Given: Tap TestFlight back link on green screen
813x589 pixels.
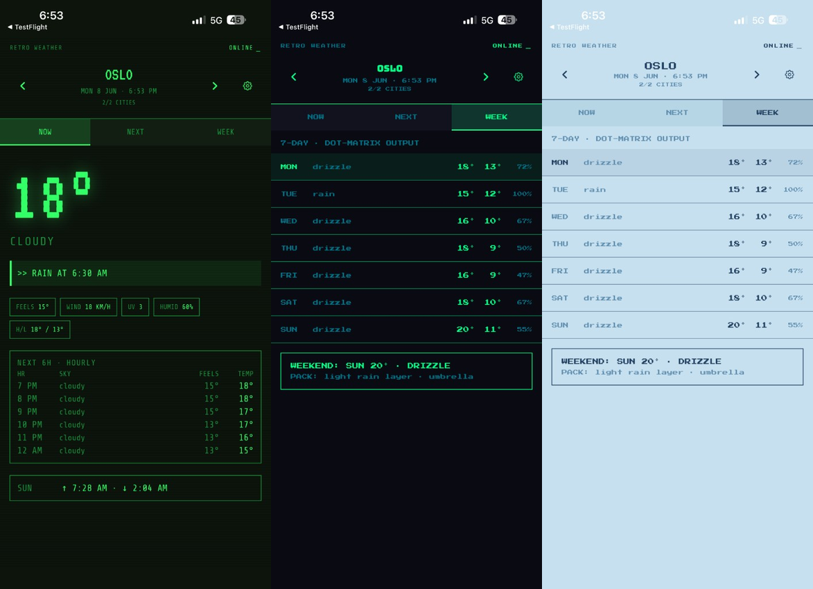Looking at the screenshot, I should pyautogui.click(x=28, y=27).
